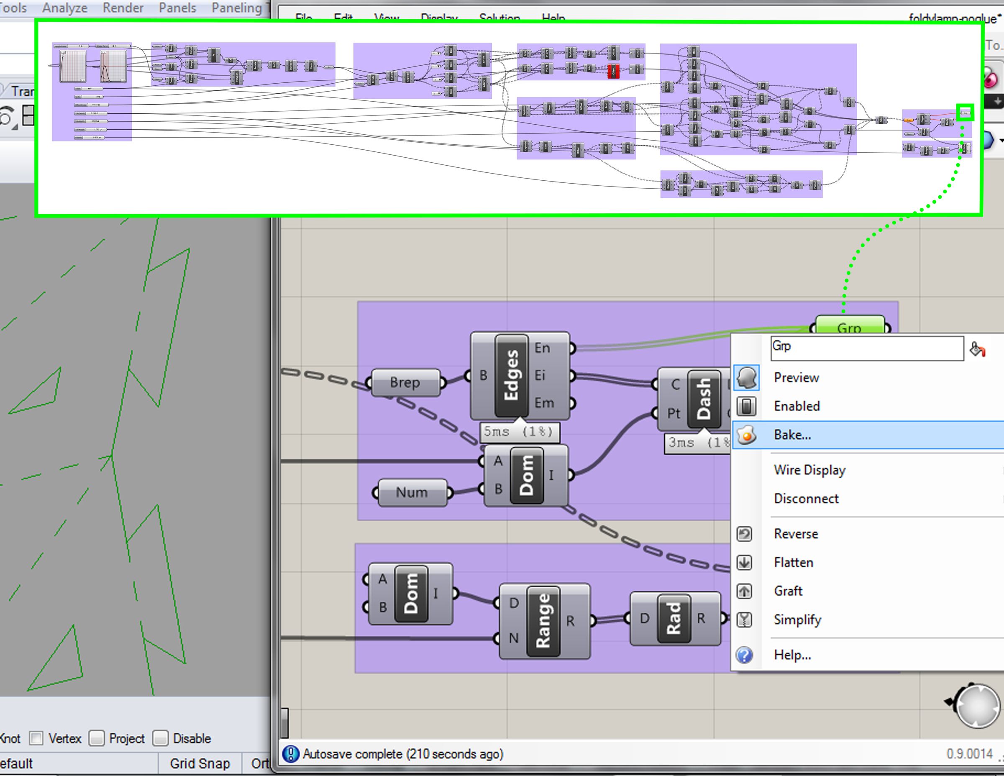Click the paint bucket icon beside name field

pyautogui.click(x=977, y=349)
